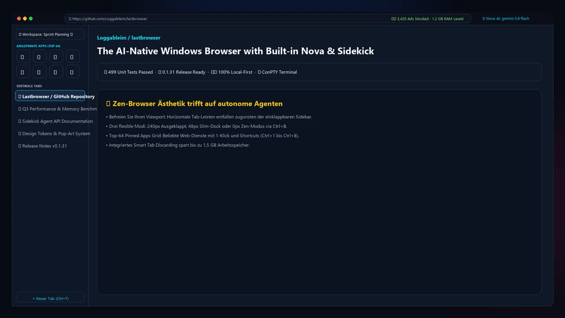Image resolution: width=565 pixels, height=318 pixels.
Task: Click the 499 Unit Tests Passed badge
Action: (x=128, y=72)
